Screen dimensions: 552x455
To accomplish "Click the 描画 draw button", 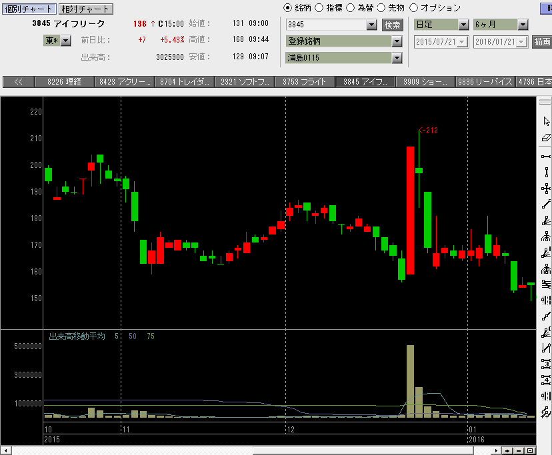I will click(x=542, y=42).
